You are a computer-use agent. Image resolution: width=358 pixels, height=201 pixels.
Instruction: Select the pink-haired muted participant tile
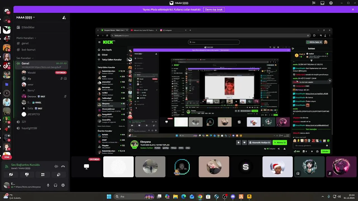pos(341,167)
